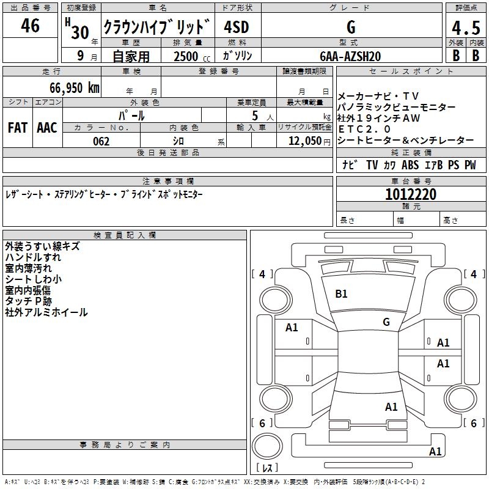Click the color number 062 field
The width and height of the screenshot is (489, 489).
(101, 141)
